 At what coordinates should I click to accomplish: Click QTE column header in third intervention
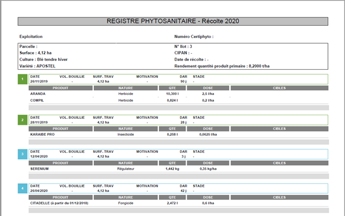tap(172, 163)
